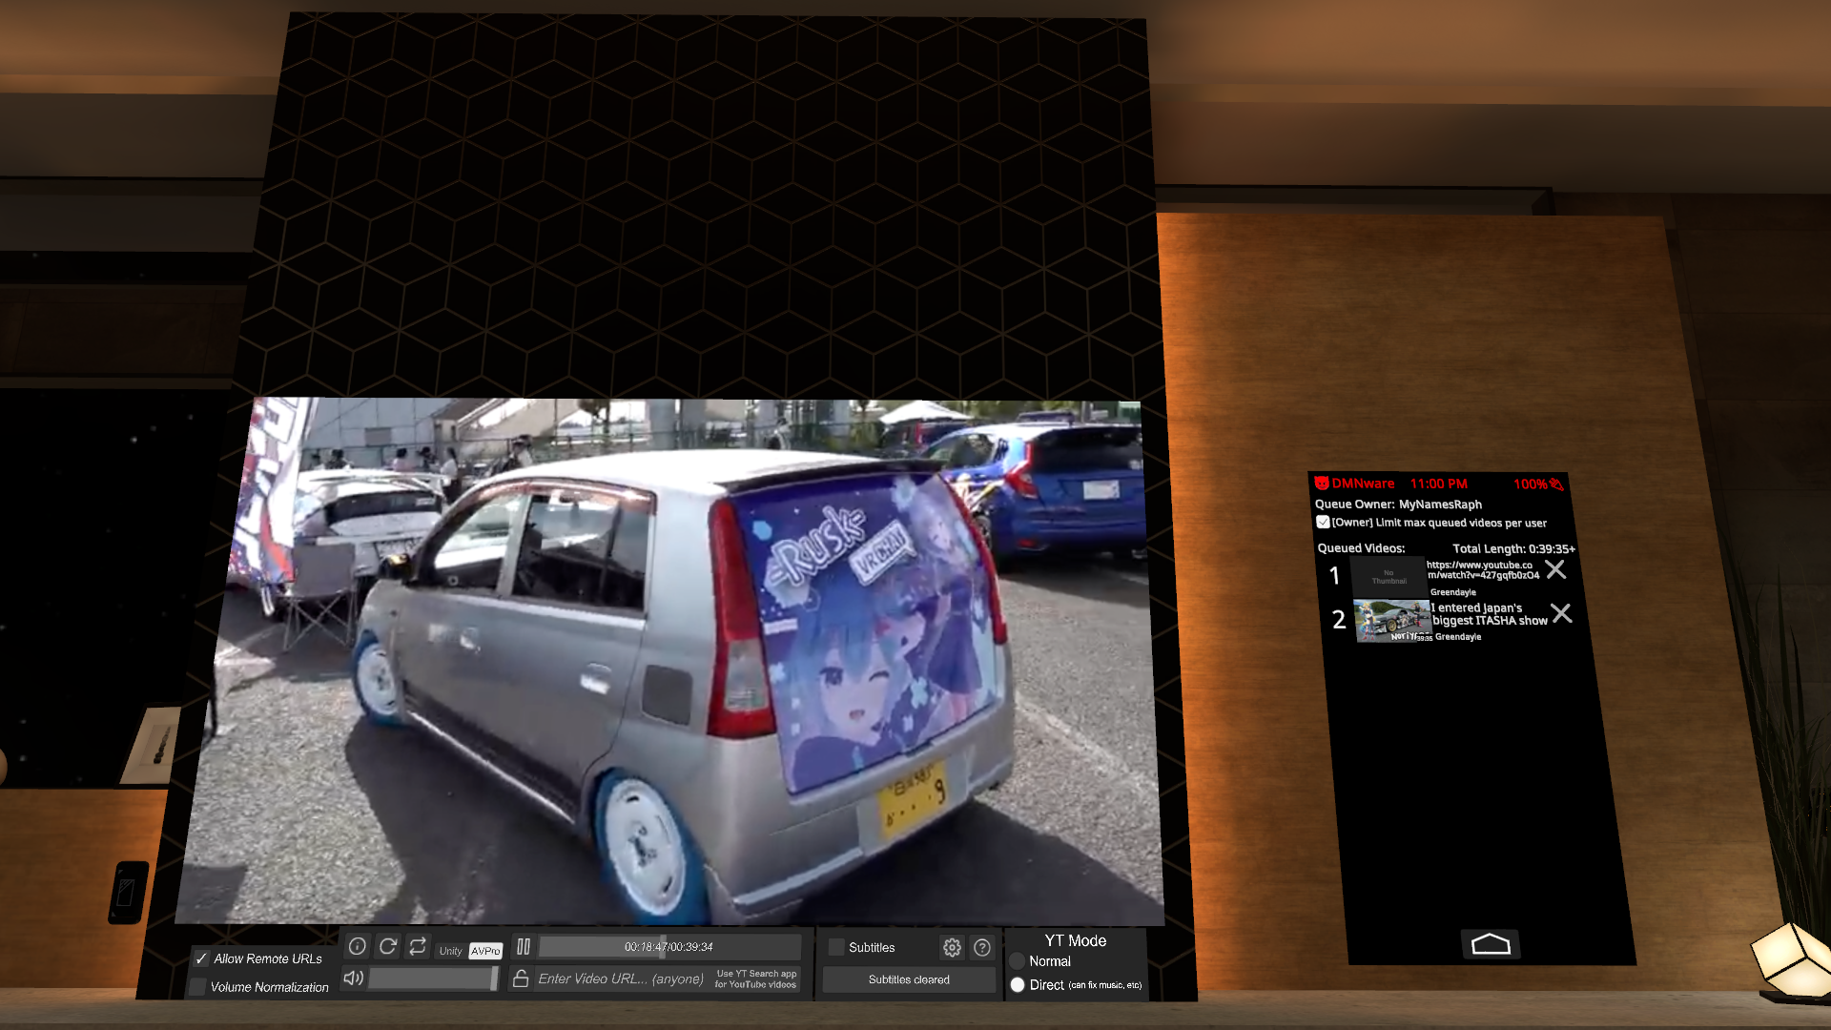Viewport: 1831px width, 1030px height.
Task: Switch player to Unity mode
Action: (x=450, y=951)
